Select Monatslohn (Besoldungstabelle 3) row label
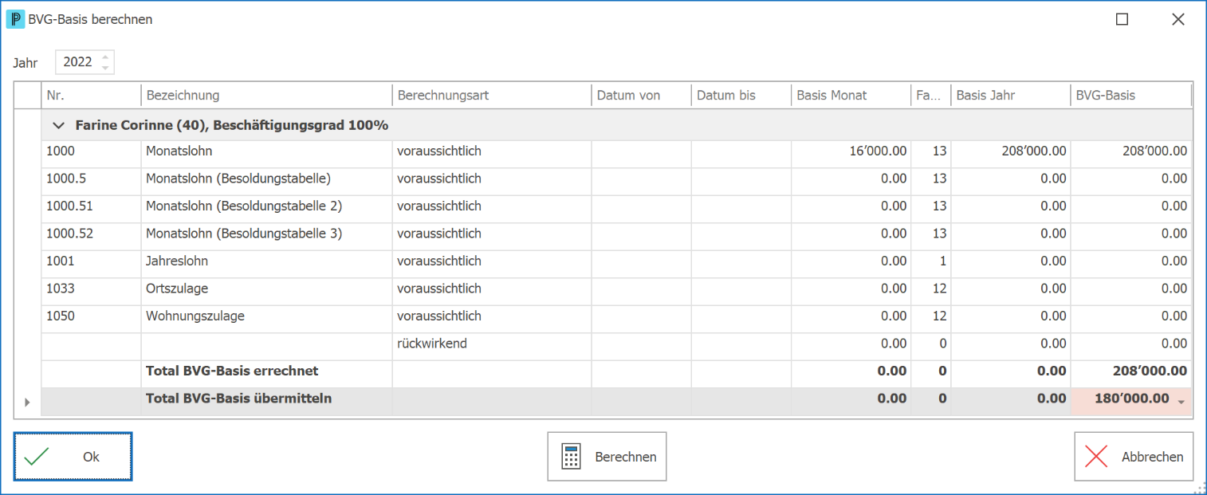The width and height of the screenshot is (1207, 495). click(x=244, y=234)
